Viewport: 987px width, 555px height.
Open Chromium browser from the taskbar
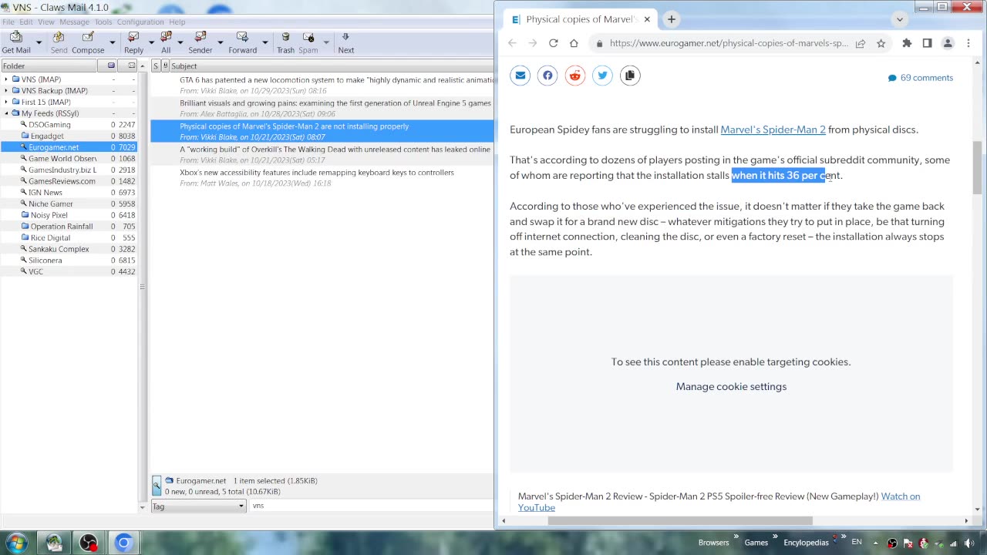123,543
